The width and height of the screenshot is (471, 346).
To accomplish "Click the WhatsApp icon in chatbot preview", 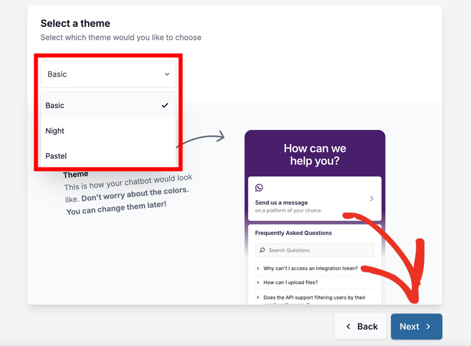I will pyautogui.click(x=259, y=188).
